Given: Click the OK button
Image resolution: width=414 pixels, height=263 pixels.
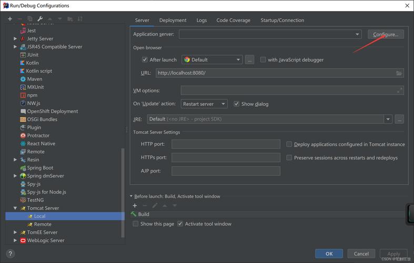Looking at the screenshot, I should click(x=329, y=254).
